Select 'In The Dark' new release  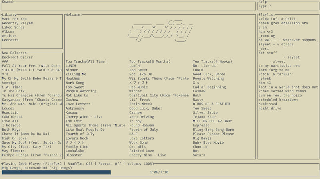tap(13, 91)
